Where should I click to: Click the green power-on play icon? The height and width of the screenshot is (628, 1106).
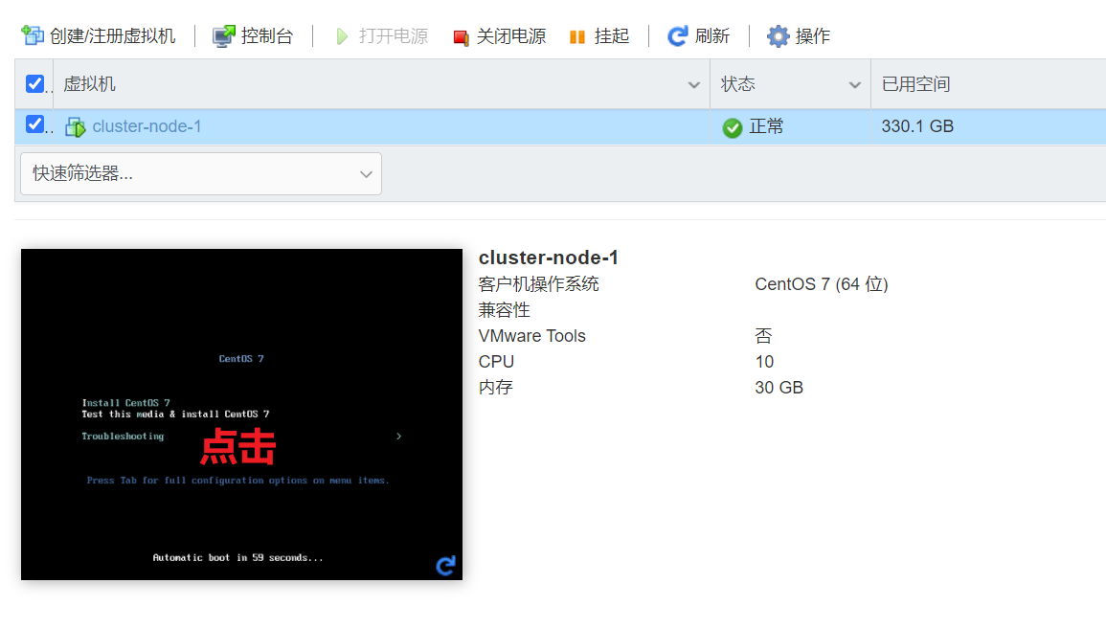[342, 36]
